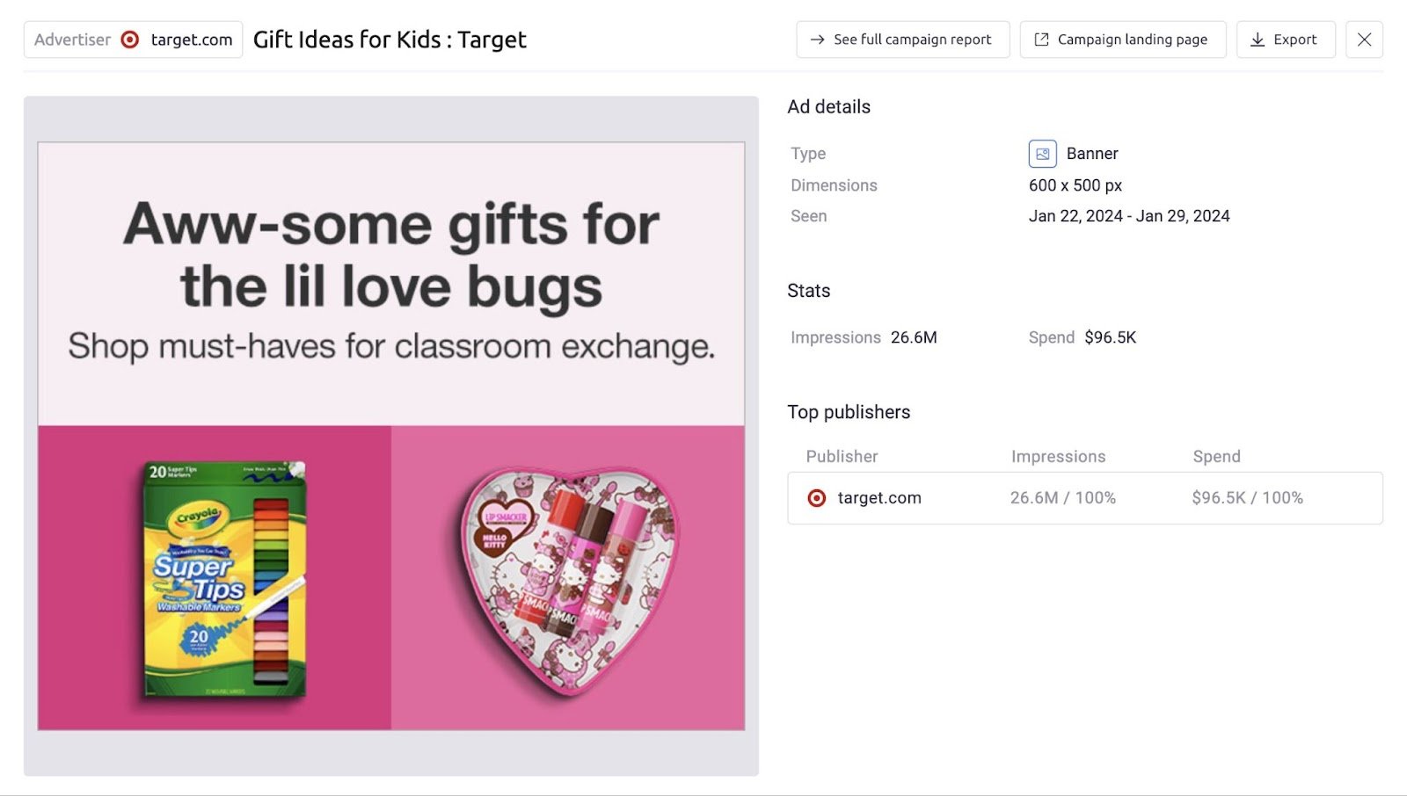Click the Banner ad type icon

(1042, 153)
